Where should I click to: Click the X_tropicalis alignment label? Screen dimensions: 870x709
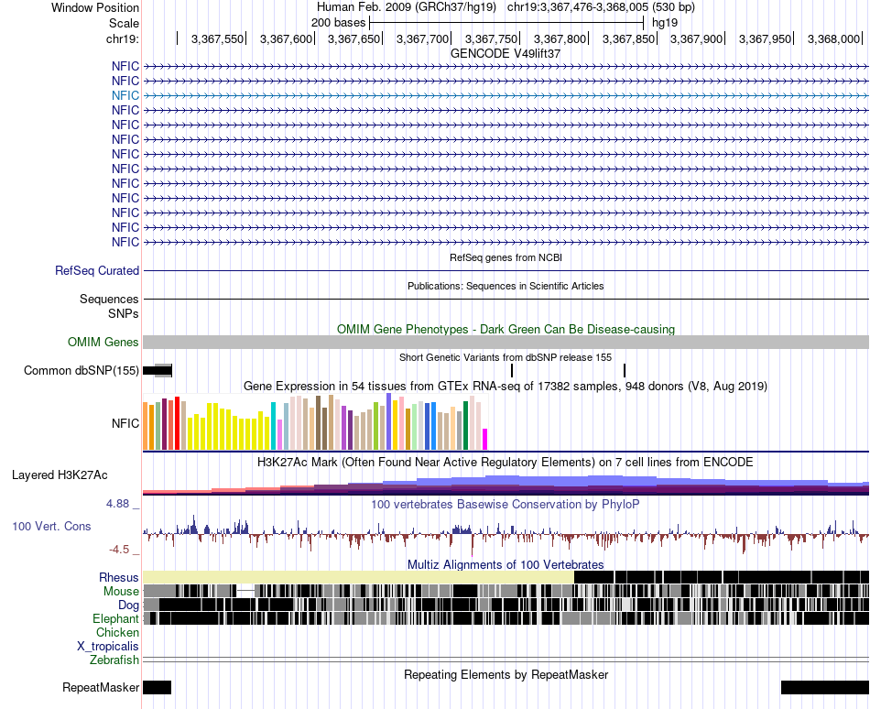click(108, 647)
